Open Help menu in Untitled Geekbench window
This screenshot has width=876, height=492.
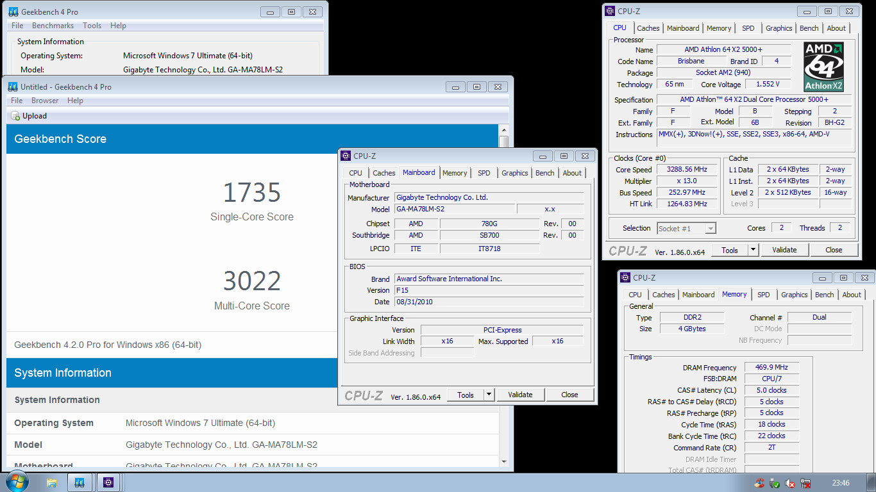tap(75, 101)
